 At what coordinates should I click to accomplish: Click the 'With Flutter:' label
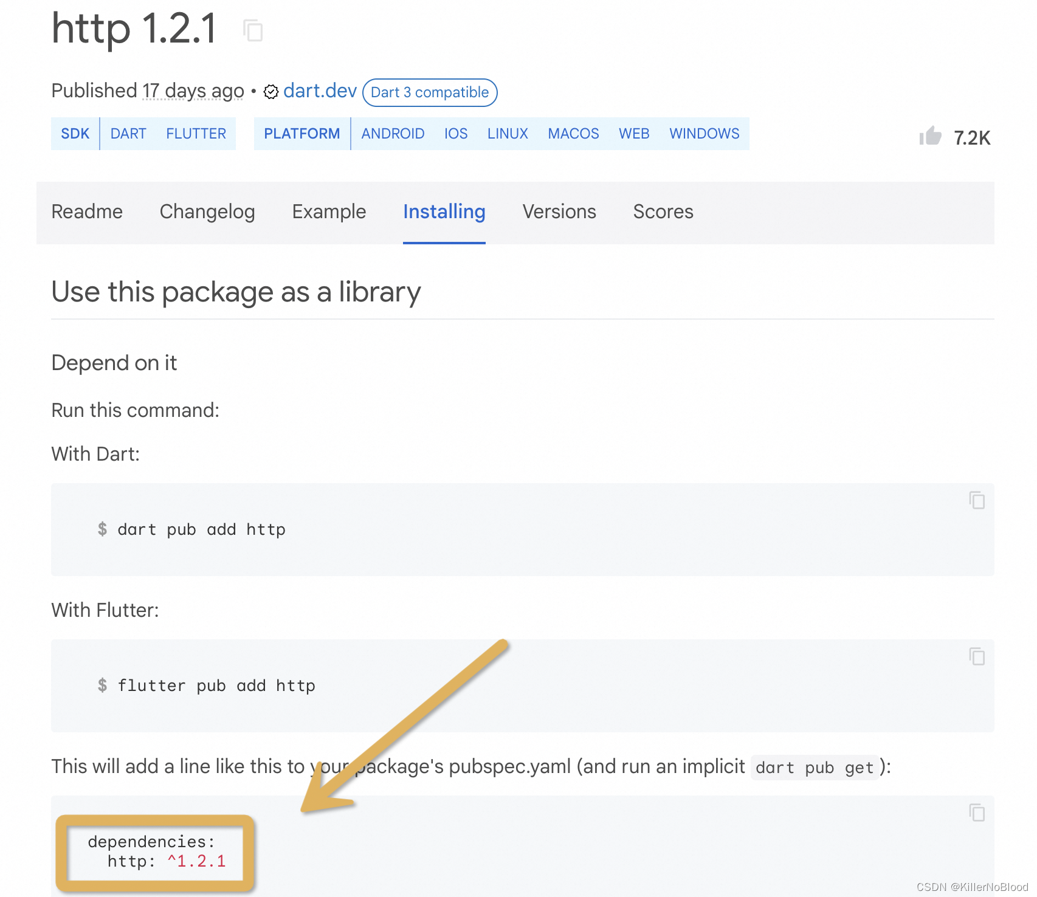[x=105, y=610]
